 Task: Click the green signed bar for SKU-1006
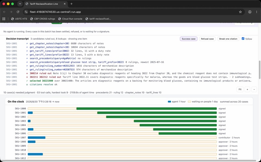pos(187,134)
